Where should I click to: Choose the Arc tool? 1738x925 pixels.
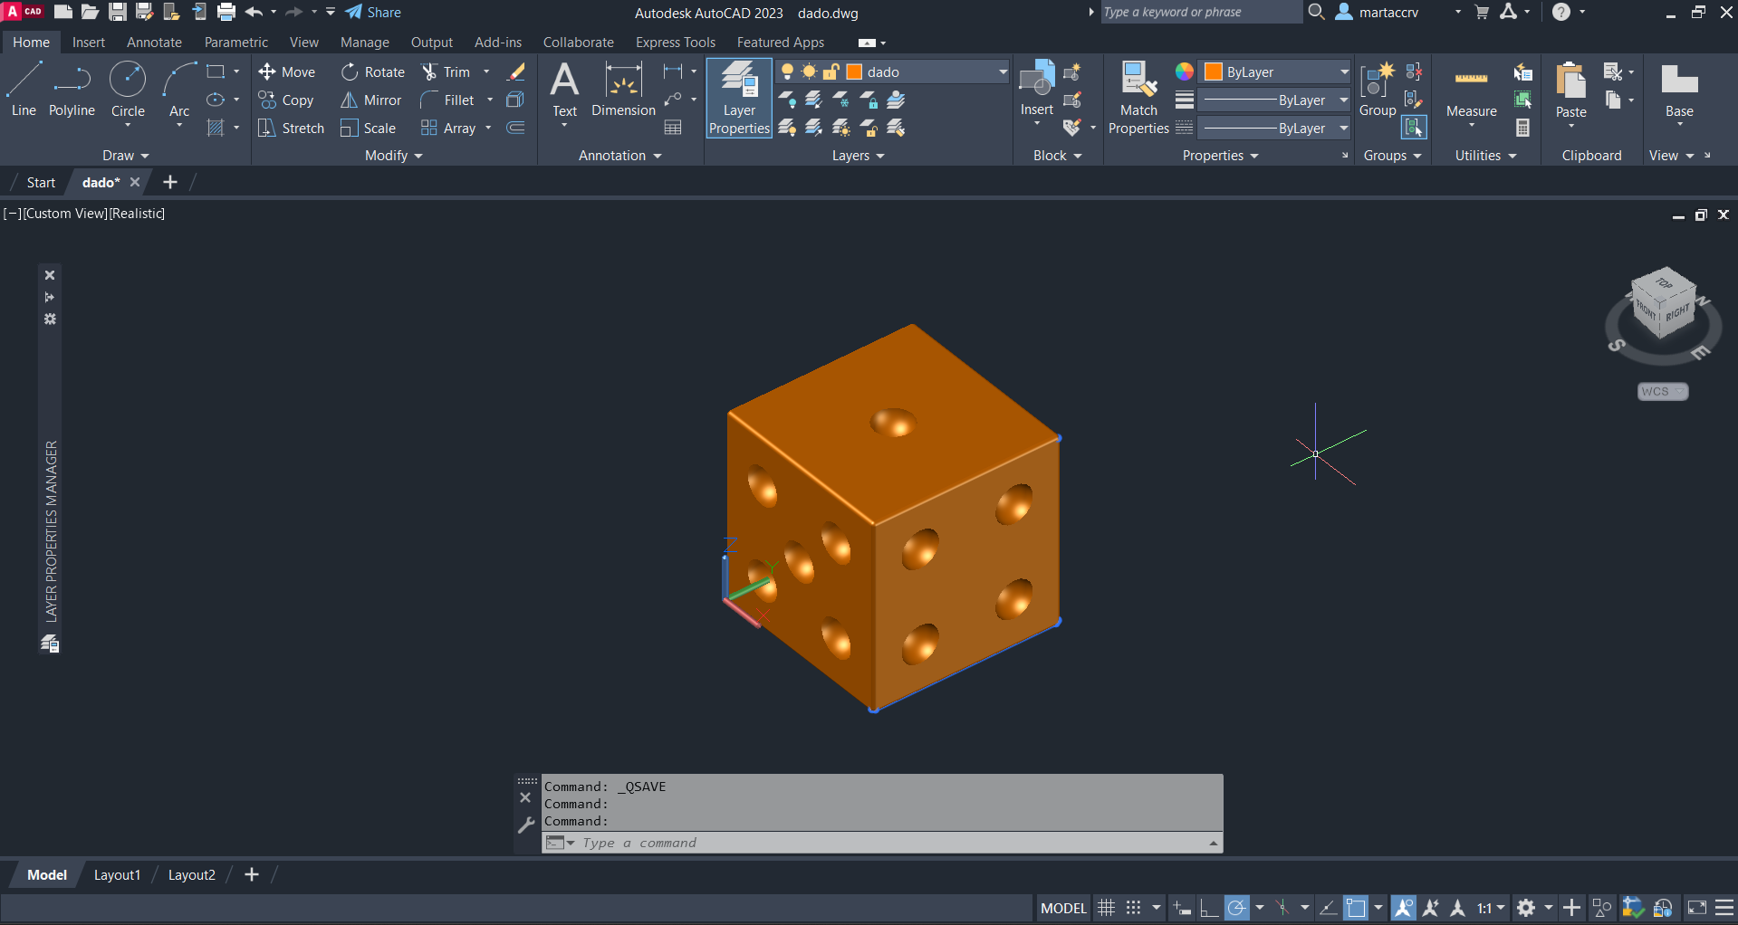pyautogui.click(x=179, y=90)
